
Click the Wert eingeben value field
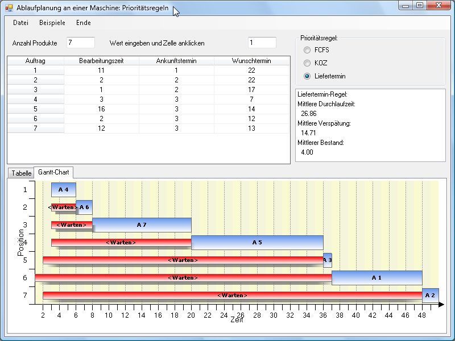click(x=262, y=43)
